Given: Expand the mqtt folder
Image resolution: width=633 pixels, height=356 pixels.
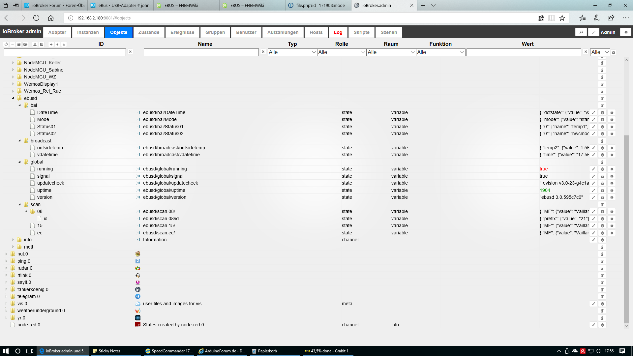Looking at the screenshot, I should 13,247.
